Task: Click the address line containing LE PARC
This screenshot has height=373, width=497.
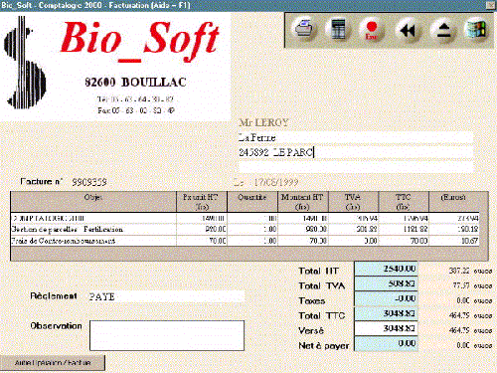Action: (x=356, y=152)
